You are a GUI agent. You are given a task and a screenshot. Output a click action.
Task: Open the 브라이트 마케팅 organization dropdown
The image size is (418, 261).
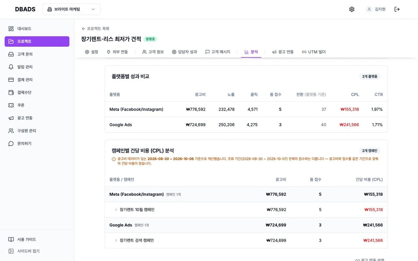pyautogui.click(x=72, y=9)
